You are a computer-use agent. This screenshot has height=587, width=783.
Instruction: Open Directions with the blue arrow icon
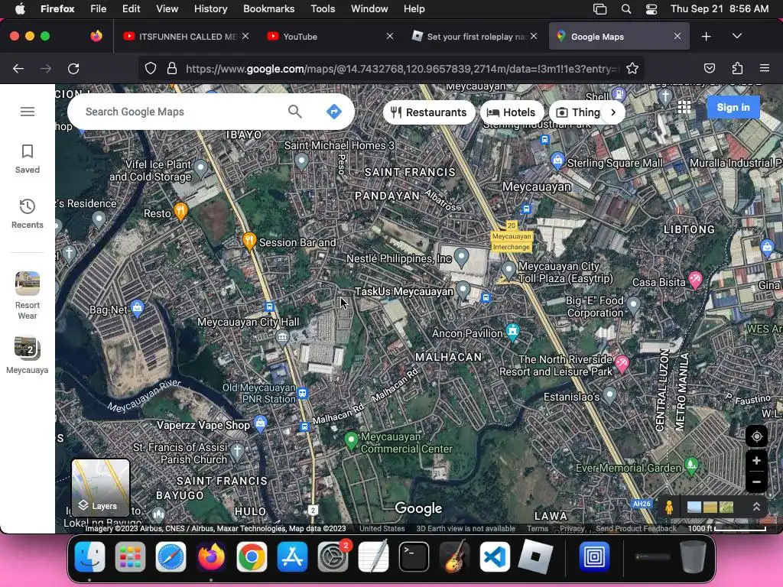click(x=334, y=112)
